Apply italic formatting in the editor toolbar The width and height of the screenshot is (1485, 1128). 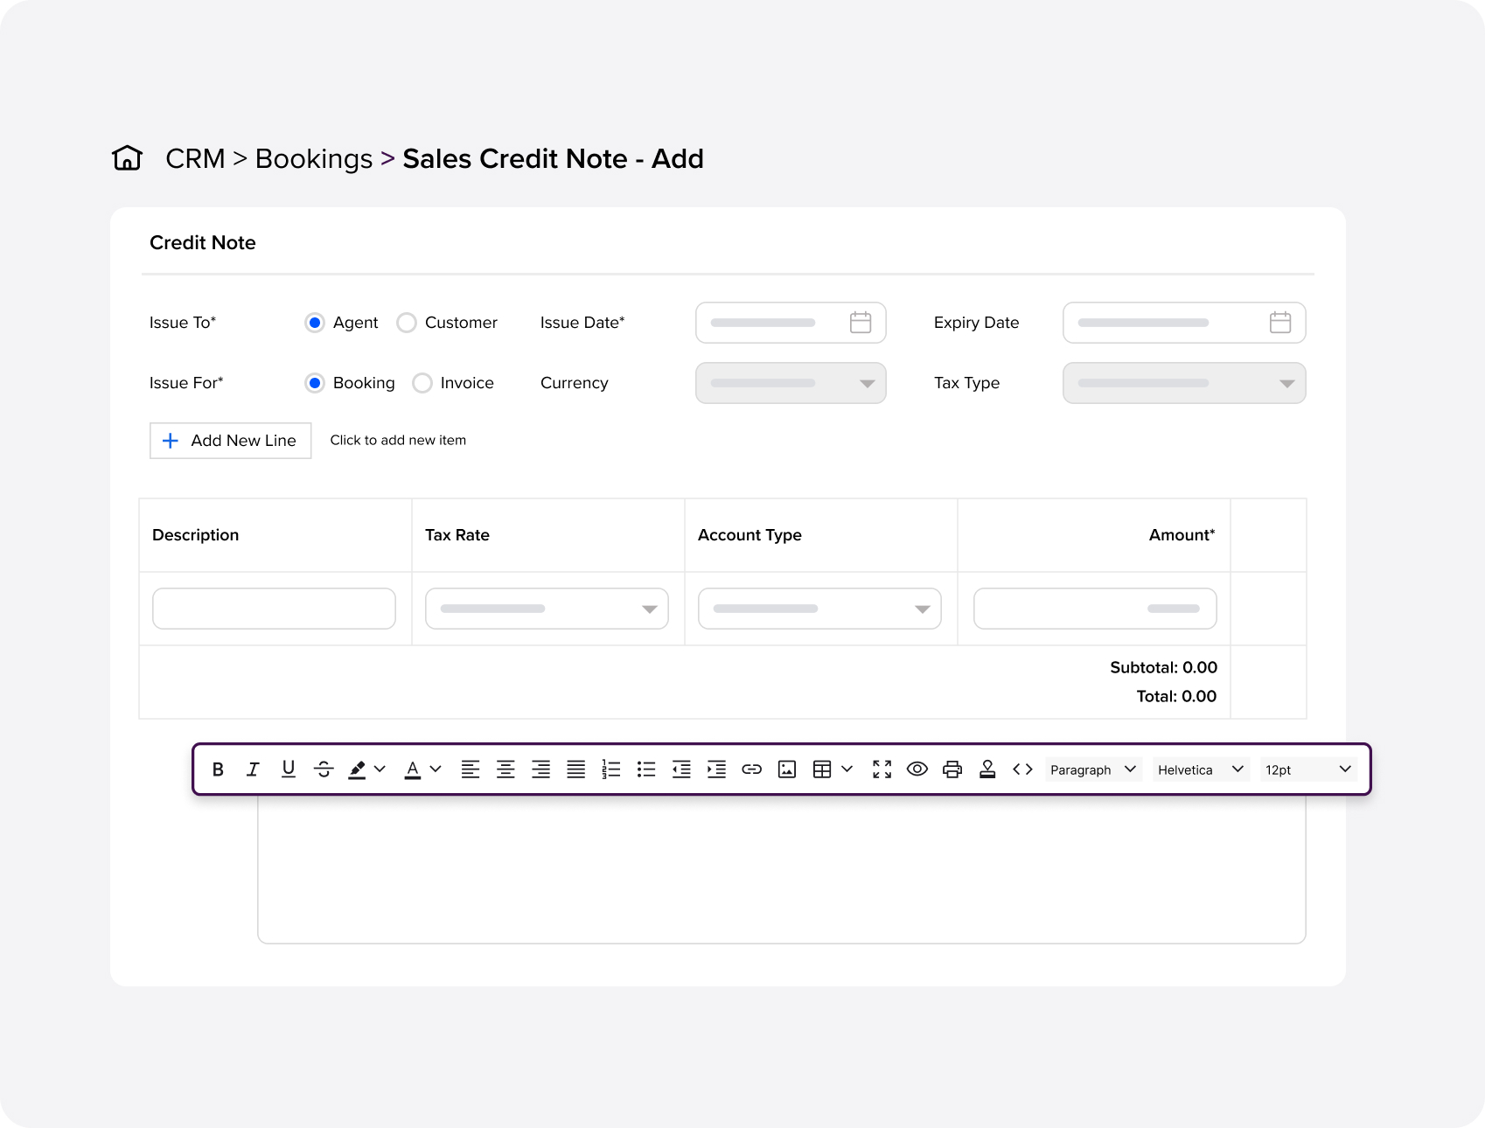tap(253, 769)
